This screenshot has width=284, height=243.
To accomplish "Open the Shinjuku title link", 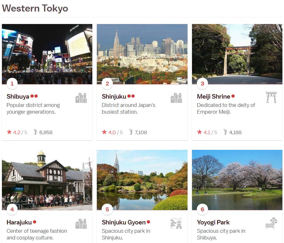I will (x=114, y=96).
